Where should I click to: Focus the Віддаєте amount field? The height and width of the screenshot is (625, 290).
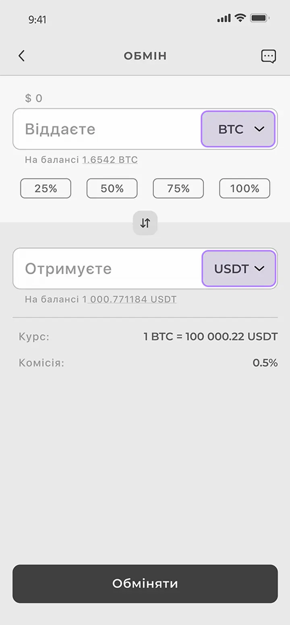click(x=107, y=129)
